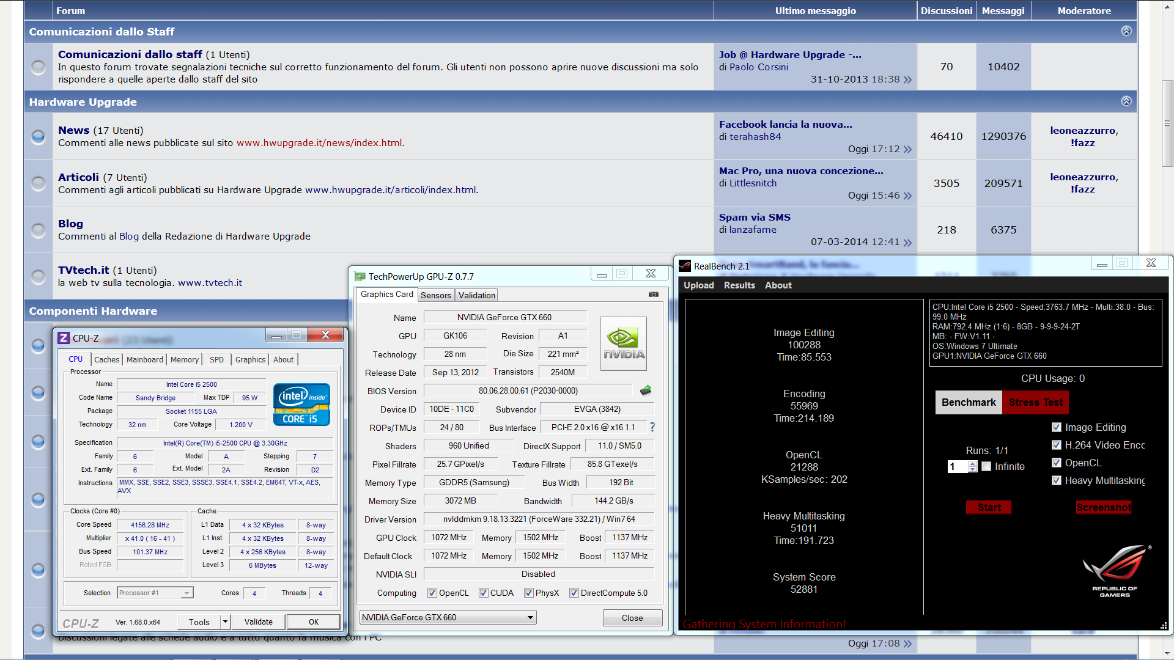Enable the Infinite runs checkbox
Screen dimensions: 1174x660
point(986,466)
